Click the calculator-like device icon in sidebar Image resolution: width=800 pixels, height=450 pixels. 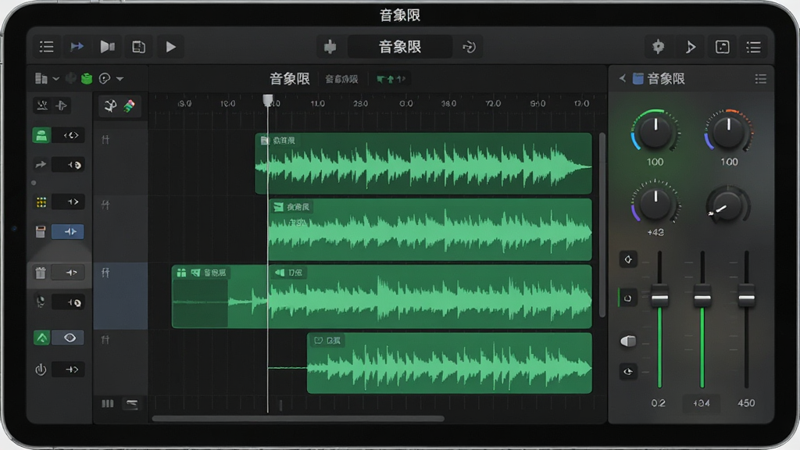point(41,231)
